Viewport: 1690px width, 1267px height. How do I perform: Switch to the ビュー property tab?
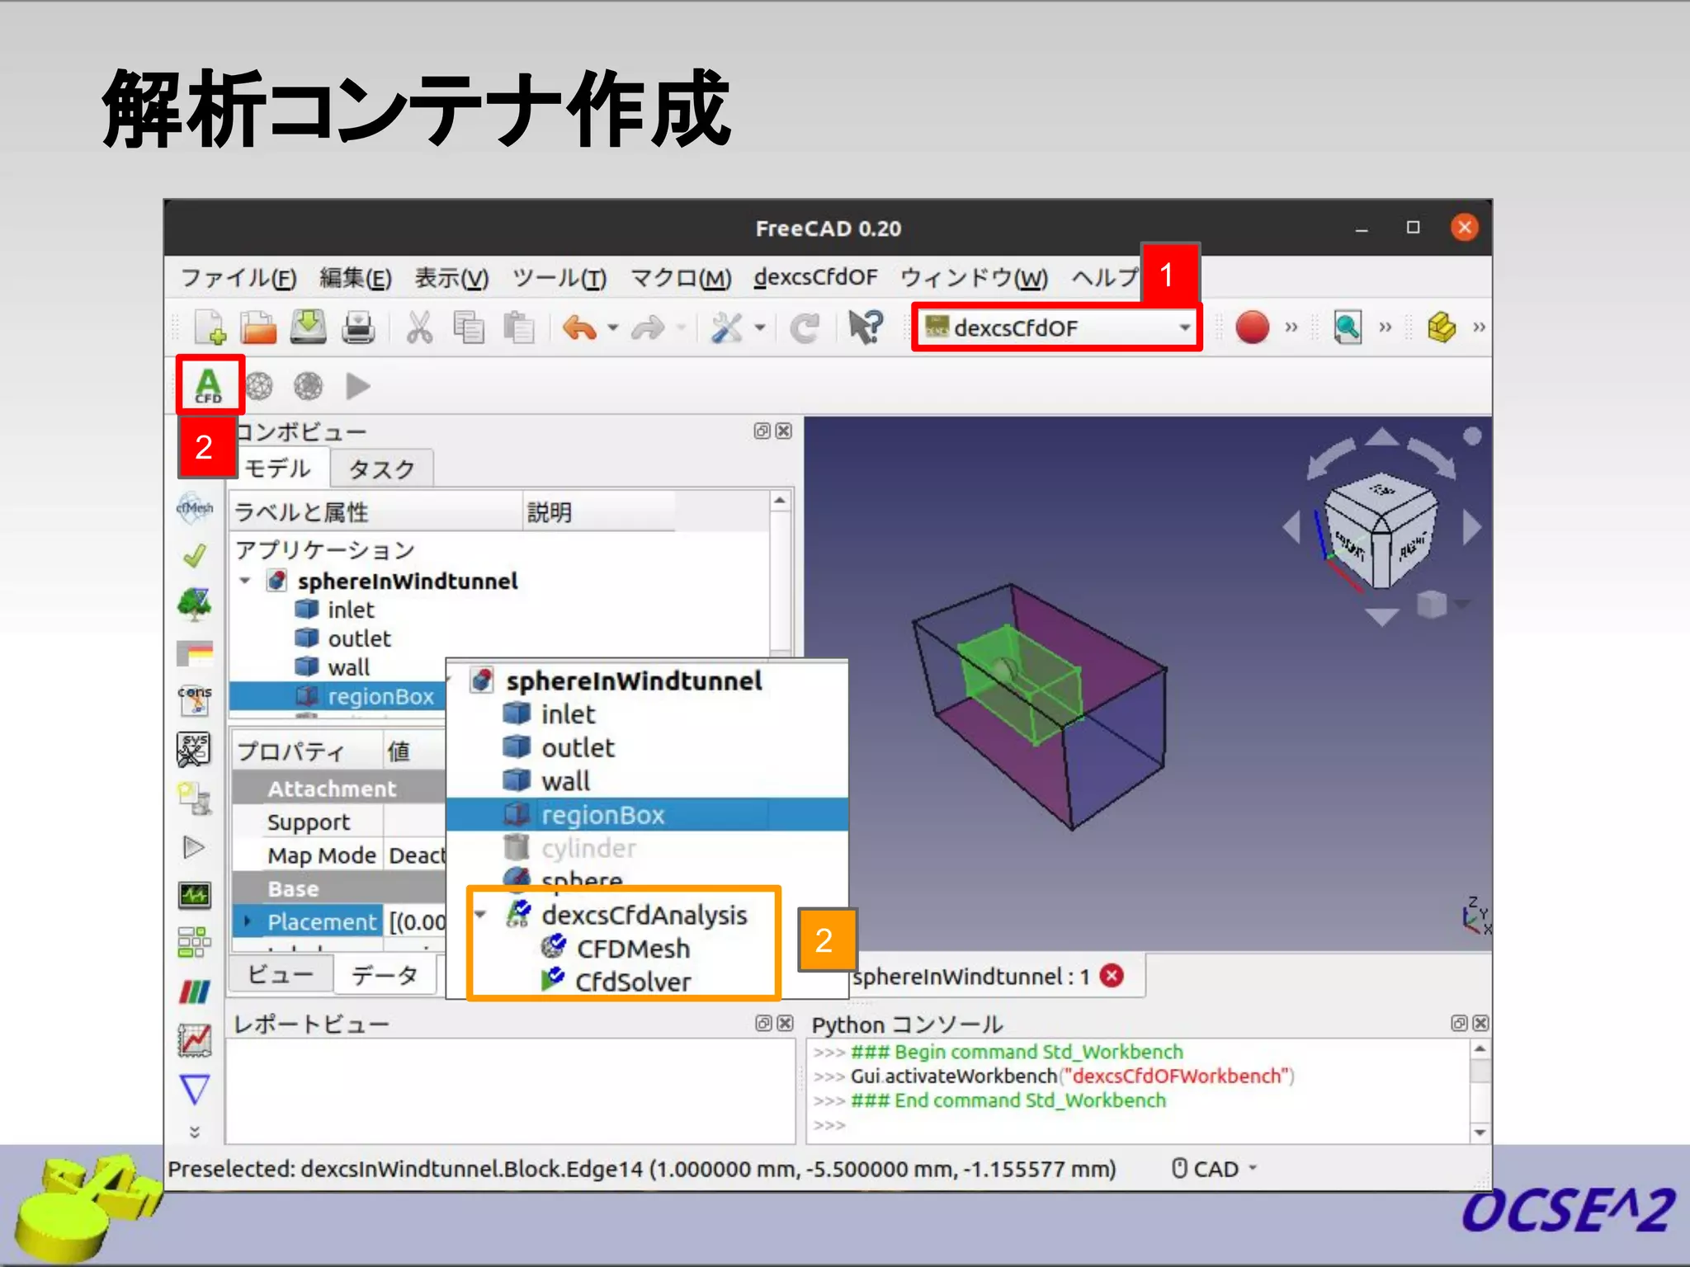pyautogui.click(x=281, y=975)
